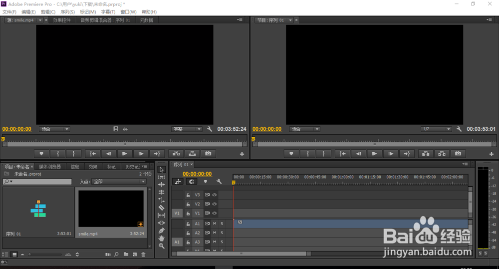
Task: Open timeline display settings wrench
Action: tap(219, 182)
